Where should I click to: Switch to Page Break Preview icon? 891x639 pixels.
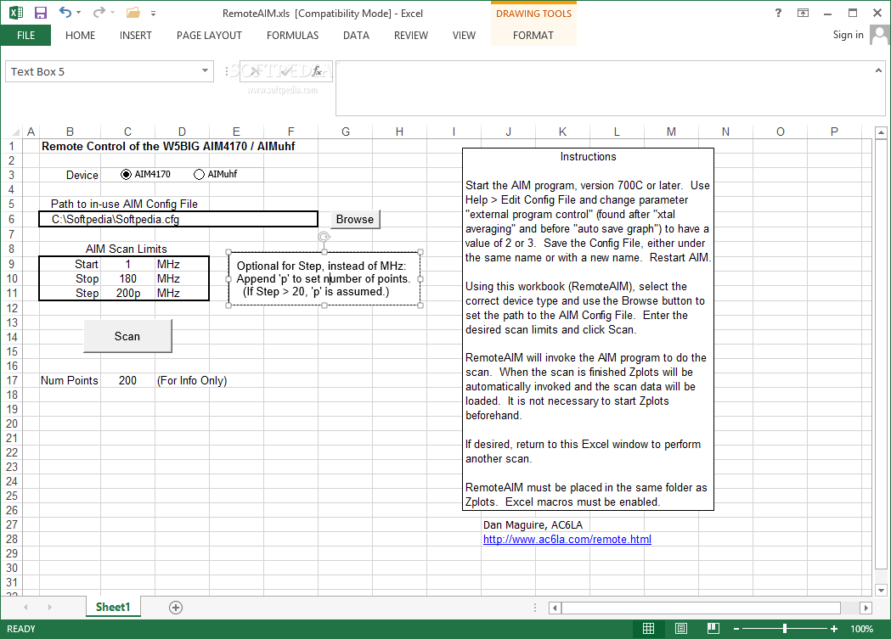coord(713,628)
